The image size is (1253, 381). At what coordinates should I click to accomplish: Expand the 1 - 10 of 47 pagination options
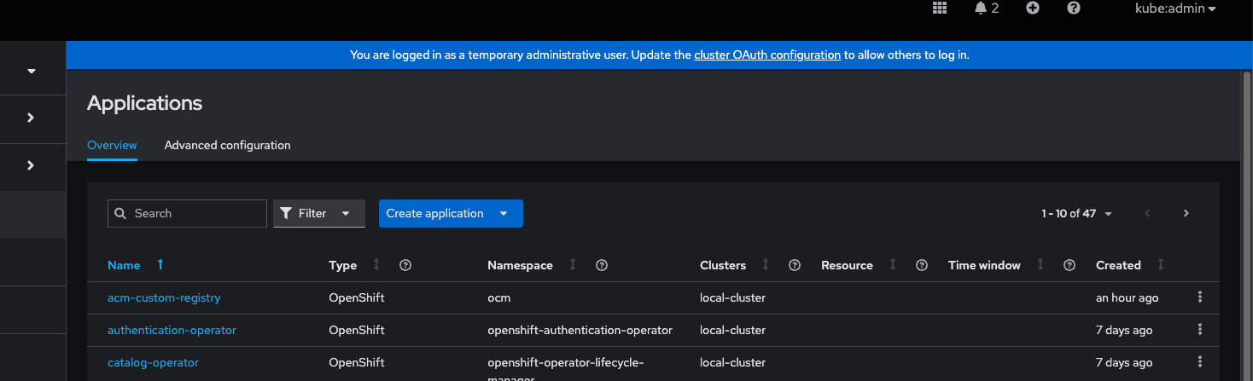coord(1077,214)
